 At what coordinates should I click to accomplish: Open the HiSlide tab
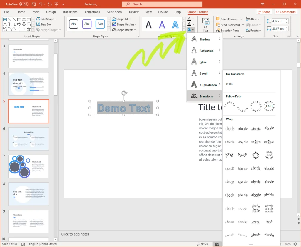pos(163,12)
